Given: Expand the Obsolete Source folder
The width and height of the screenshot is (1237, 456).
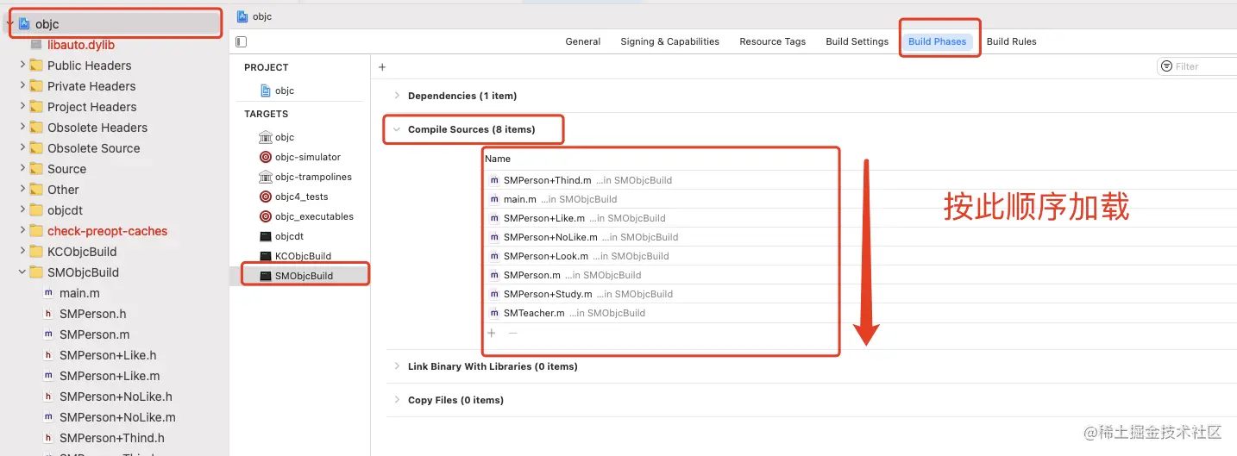Looking at the screenshot, I should (x=22, y=148).
